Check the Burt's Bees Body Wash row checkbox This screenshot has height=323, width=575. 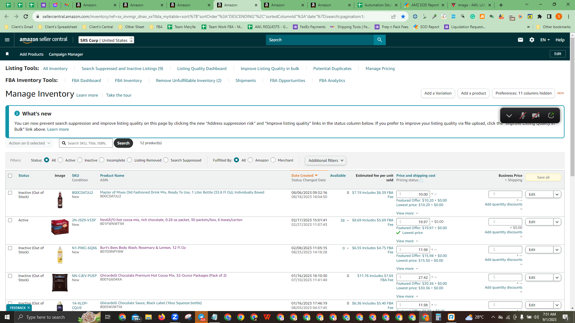click(x=10, y=248)
